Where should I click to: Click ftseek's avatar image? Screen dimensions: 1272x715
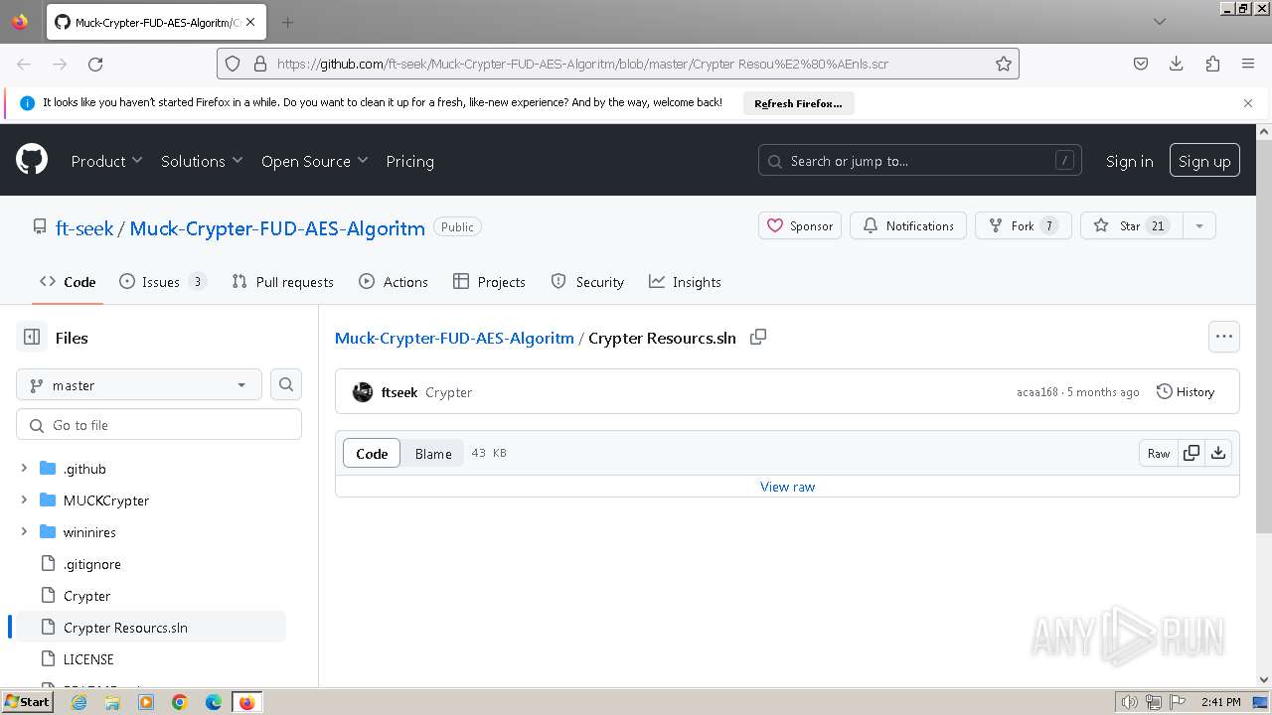363,392
